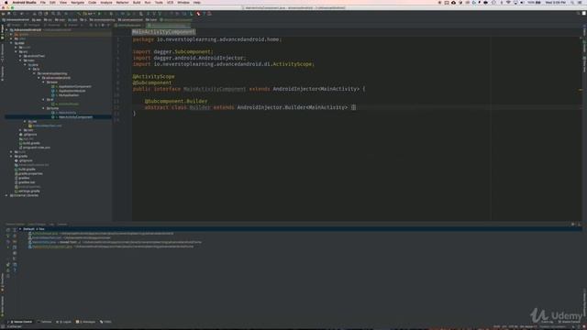The image size is (587, 330).
Task: Click the green Run app button in toolbar
Action: pyautogui.click(x=99, y=14)
